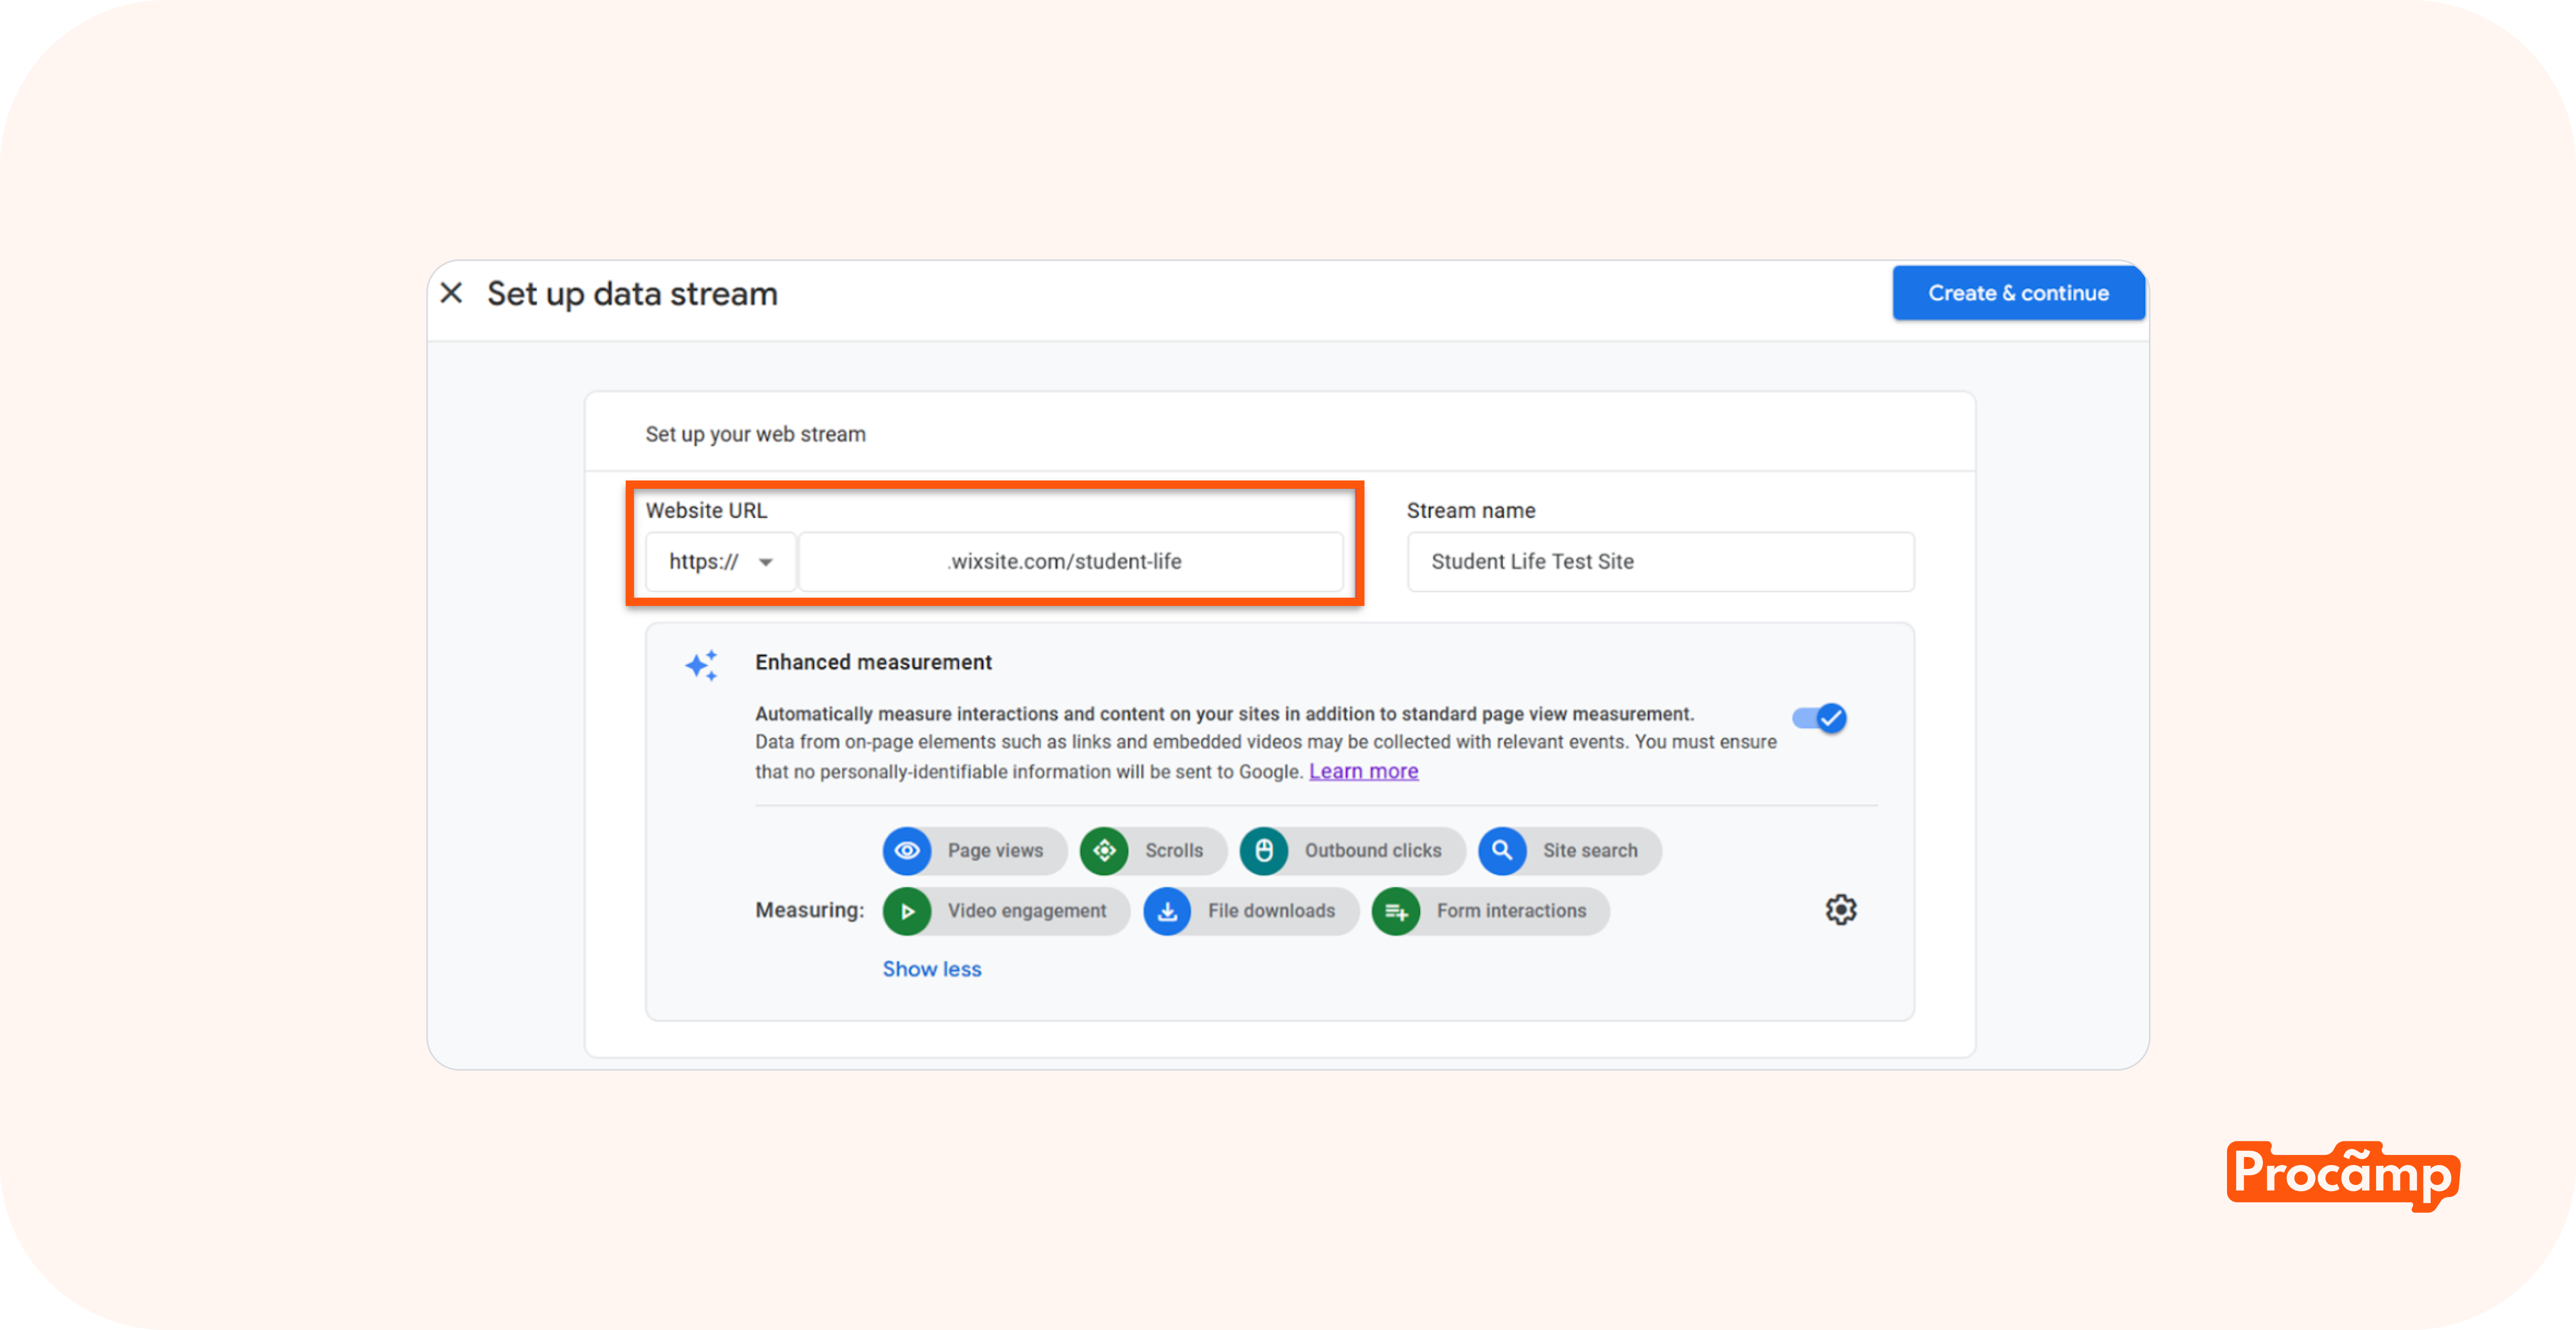The width and height of the screenshot is (2576, 1330).
Task: Click the Website URL input field
Action: pos(1070,562)
